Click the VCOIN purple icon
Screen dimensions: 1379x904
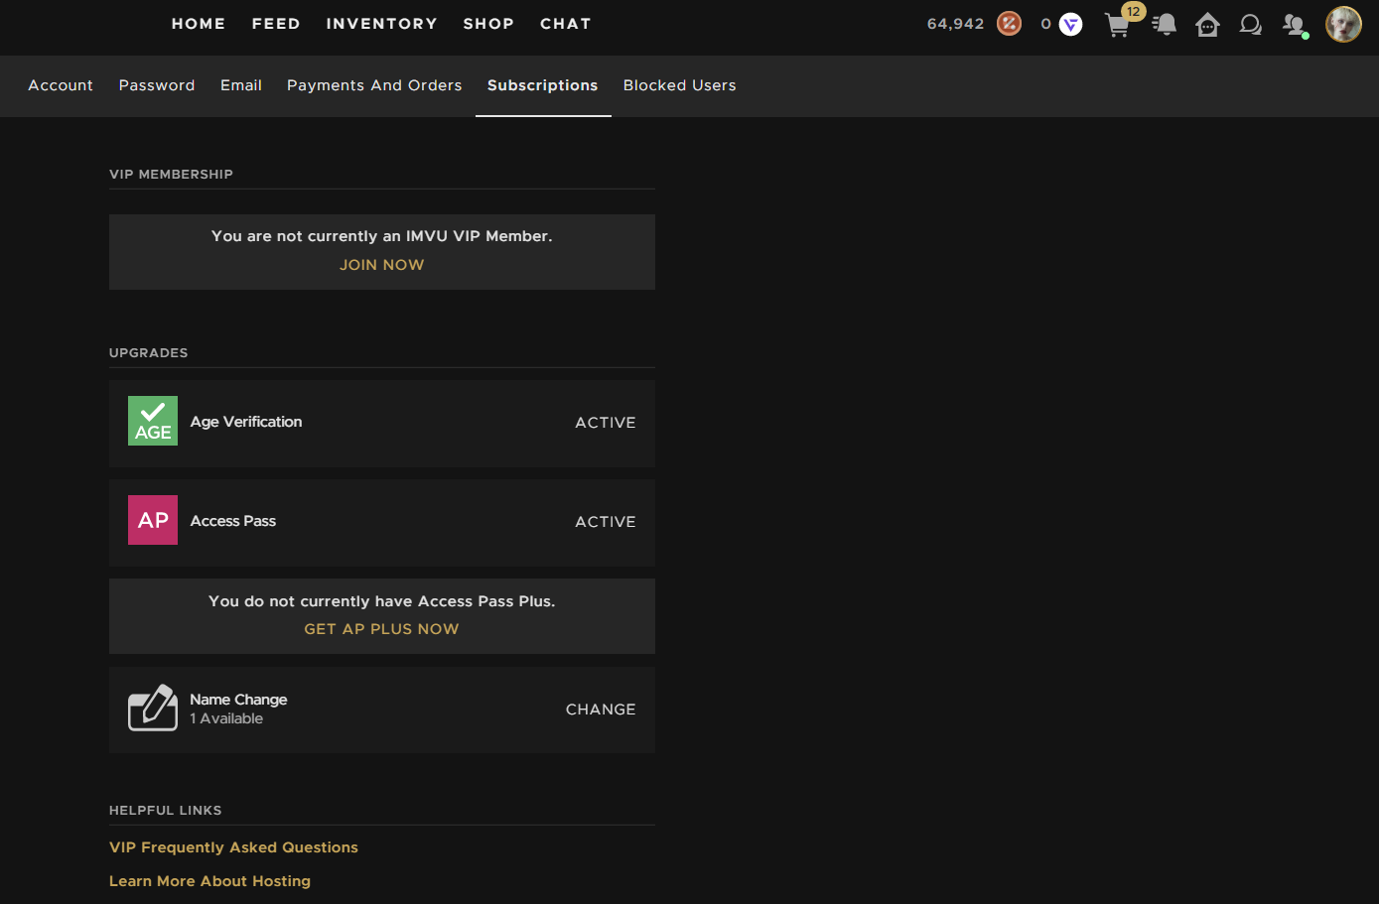[x=1070, y=24]
